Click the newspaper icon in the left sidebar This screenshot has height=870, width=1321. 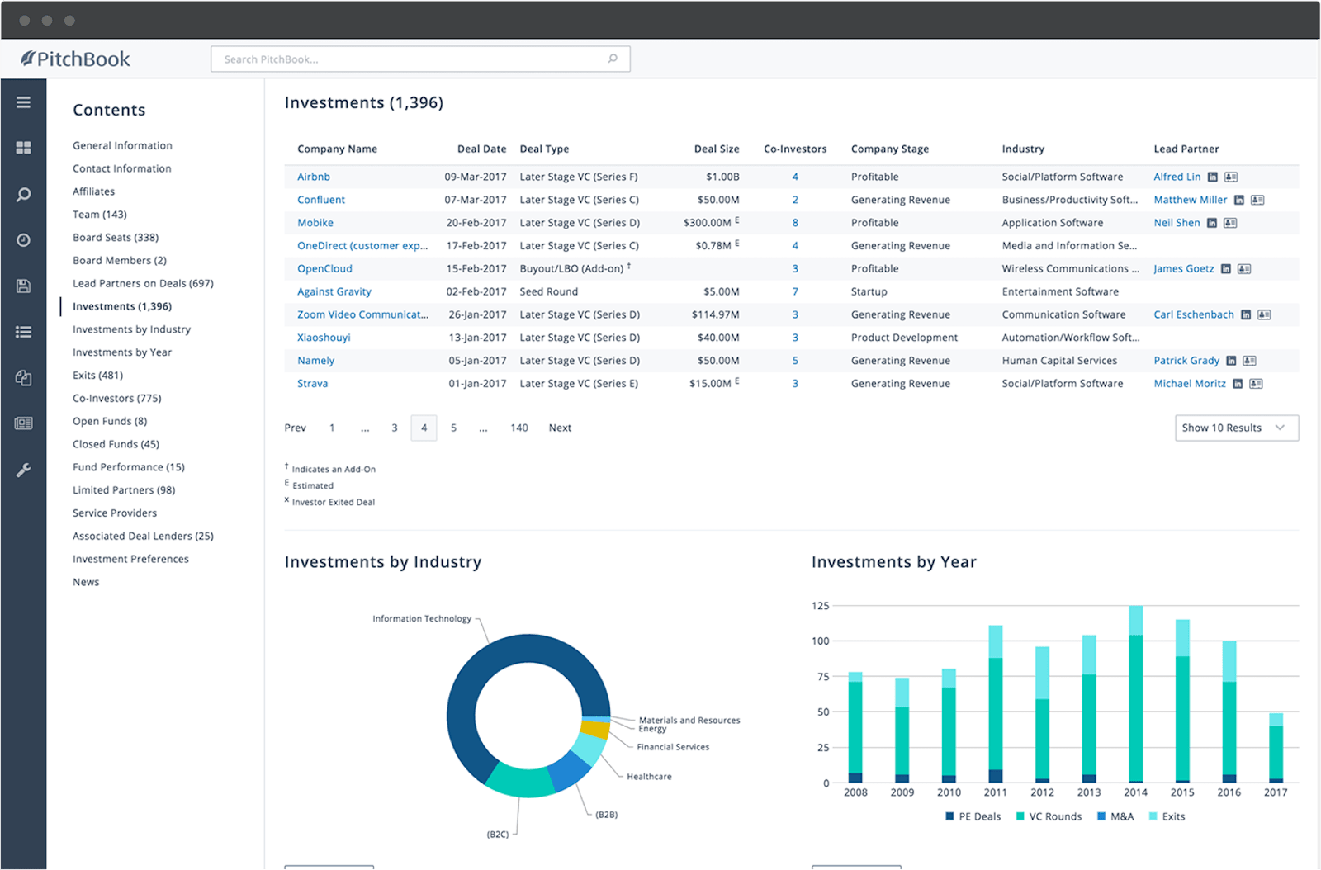23,423
